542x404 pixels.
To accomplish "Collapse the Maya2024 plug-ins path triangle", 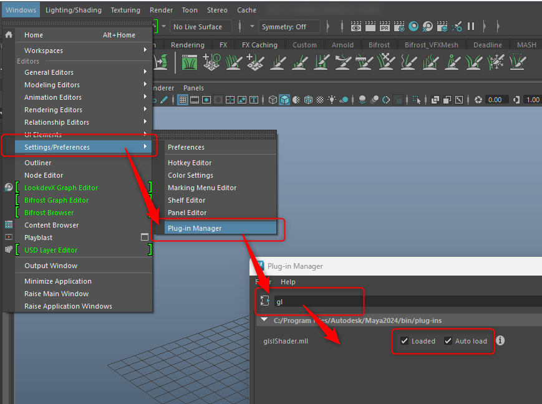I will click(x=264, y=320).
